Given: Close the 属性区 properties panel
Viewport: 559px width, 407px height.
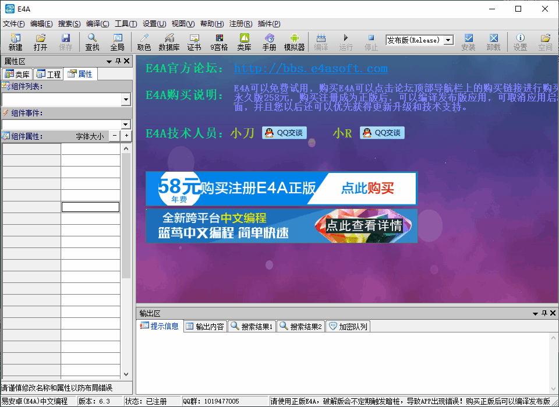Looking at the screenshot, I should coord(126,61).
